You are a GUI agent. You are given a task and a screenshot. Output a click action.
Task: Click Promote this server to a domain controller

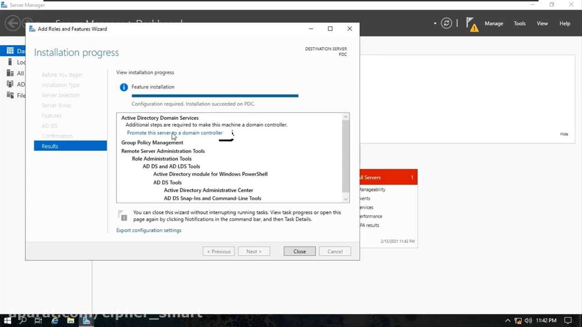pos(175,133)
